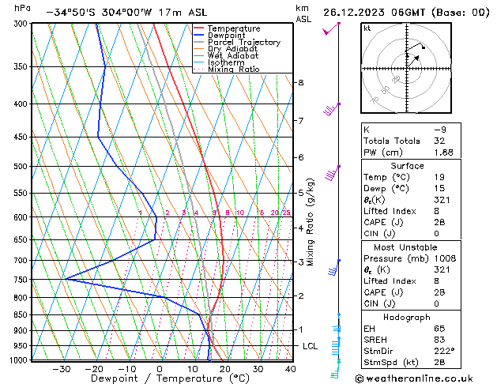This screenshot has width=497, height=384.
Task: Click the cyan wind barb near 950 hPa
Action: point(336,347)
